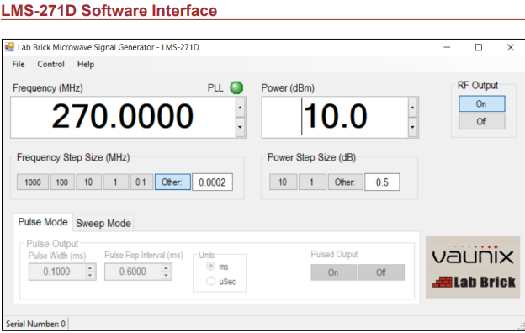525x333 pixels.
Task: Decrease frequency with the down arrow
Action: (x=240, y=127)
